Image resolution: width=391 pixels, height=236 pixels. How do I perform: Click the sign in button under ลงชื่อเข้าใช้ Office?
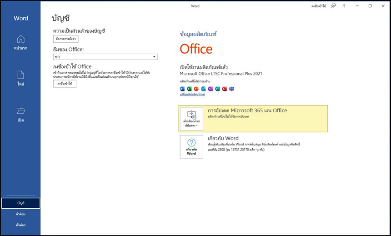pyautogui.click(x=65, y=84)
